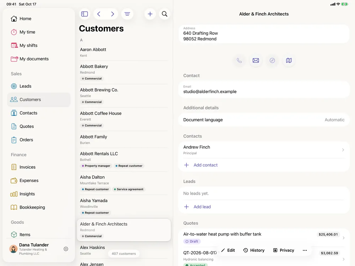Open customer search magnifier
The height and width of the screenshot is (266, 355).
tap(165, 14)
